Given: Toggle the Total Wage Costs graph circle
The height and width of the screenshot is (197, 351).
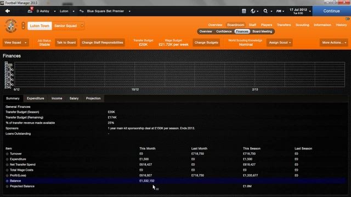Looking at the screenshot, I should click(x=7, y=170).
